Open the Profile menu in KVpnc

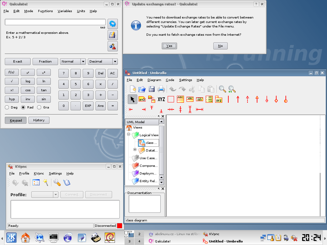tap(24, 173)
